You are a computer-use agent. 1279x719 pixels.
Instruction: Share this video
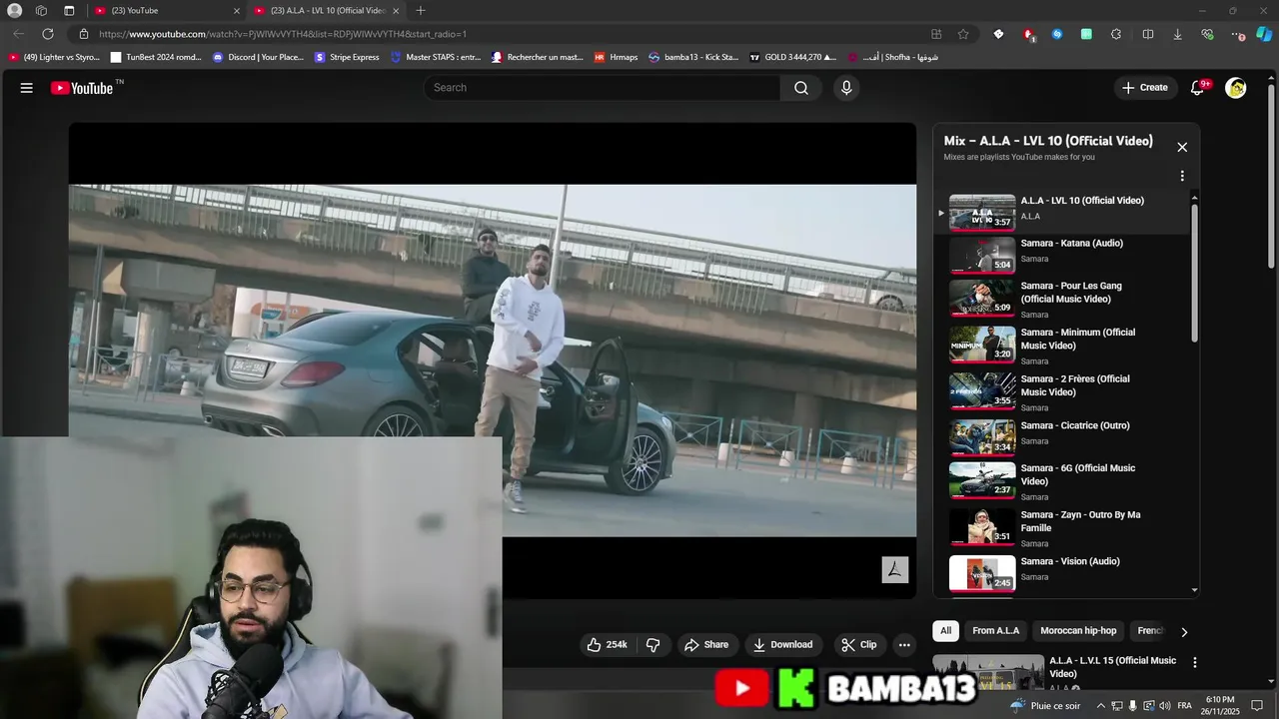(x=706, y=645)
